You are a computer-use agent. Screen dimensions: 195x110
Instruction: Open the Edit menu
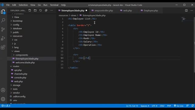click(x=14, y=5)
